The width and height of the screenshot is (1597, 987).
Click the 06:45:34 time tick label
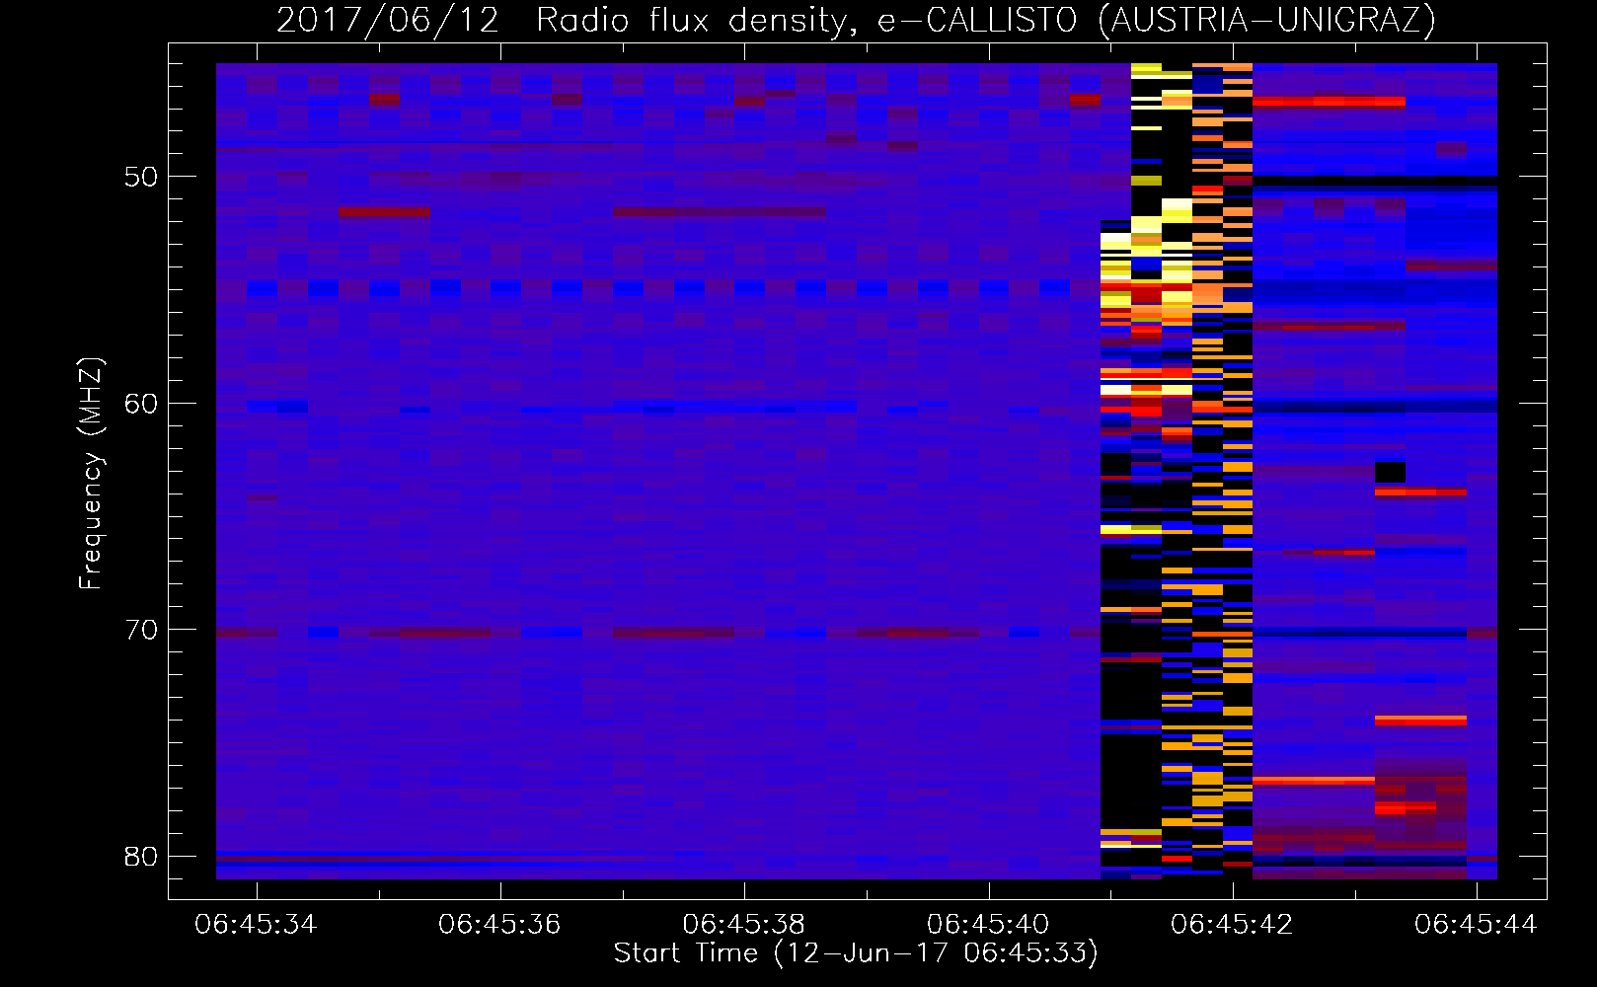tap(256, 924)
